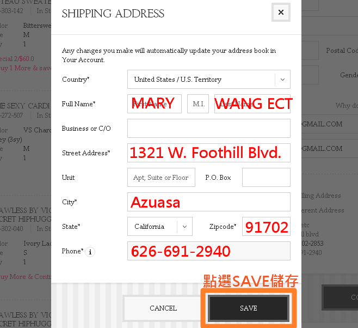This screenshot has height=328, width=358.
Task: Close the Shipping Address dialog
Action: point(281,13)
